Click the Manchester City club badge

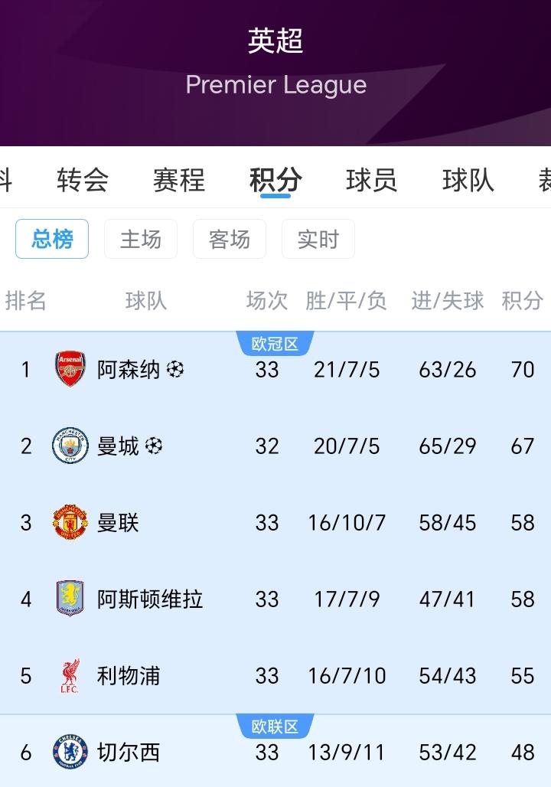coord(70,446)
